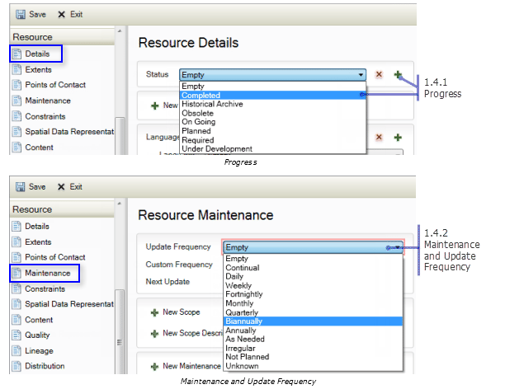Screen dimensions: 505x389
Task: Click the page icon beside Lineage
Action: pyautogui.click(x=18, y=350)
